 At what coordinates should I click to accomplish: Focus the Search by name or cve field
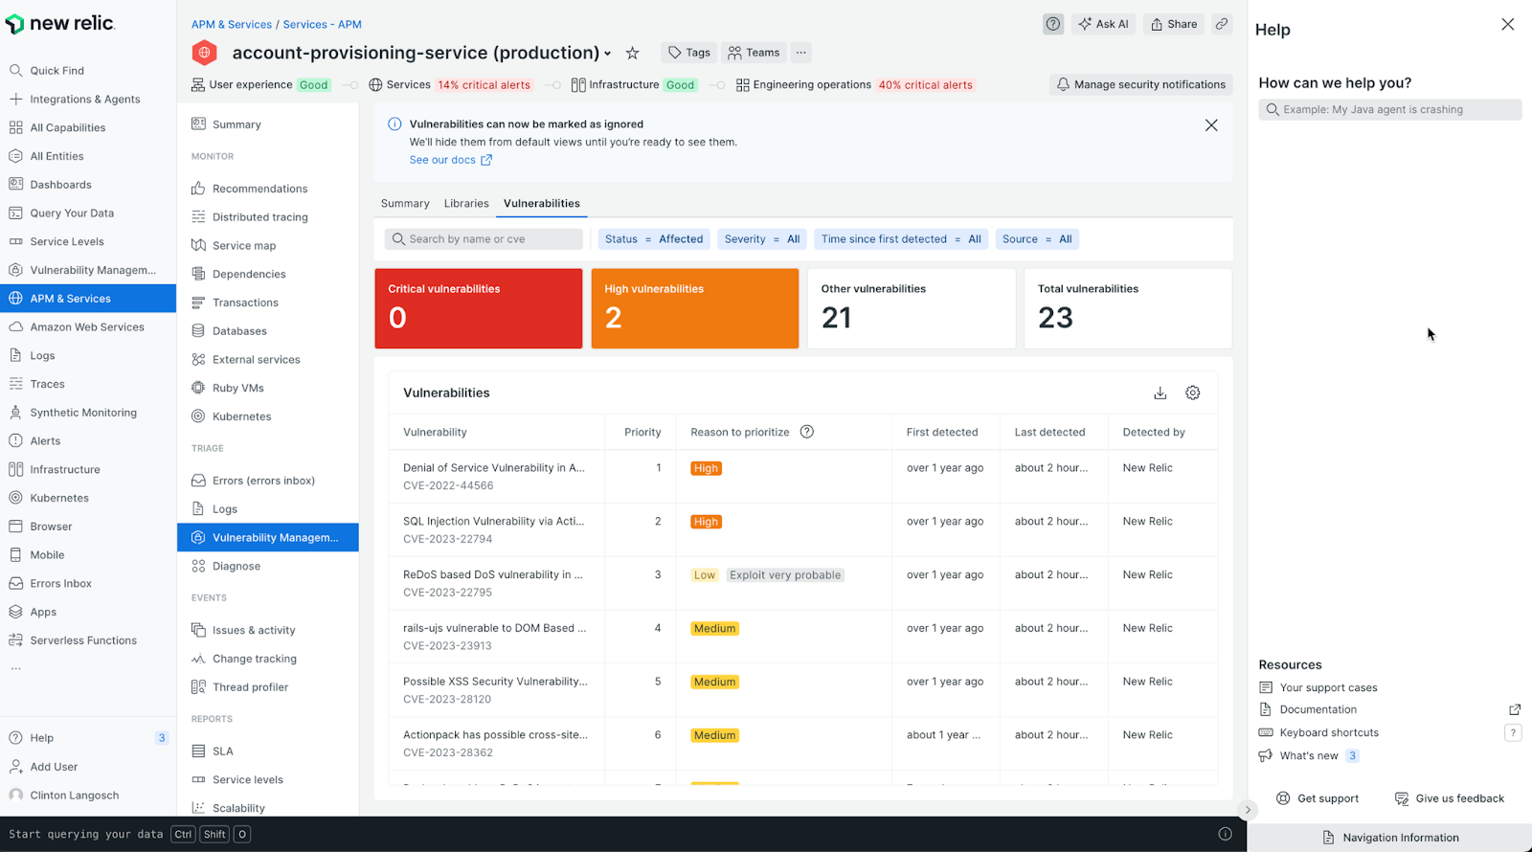(x=484, y=239)
